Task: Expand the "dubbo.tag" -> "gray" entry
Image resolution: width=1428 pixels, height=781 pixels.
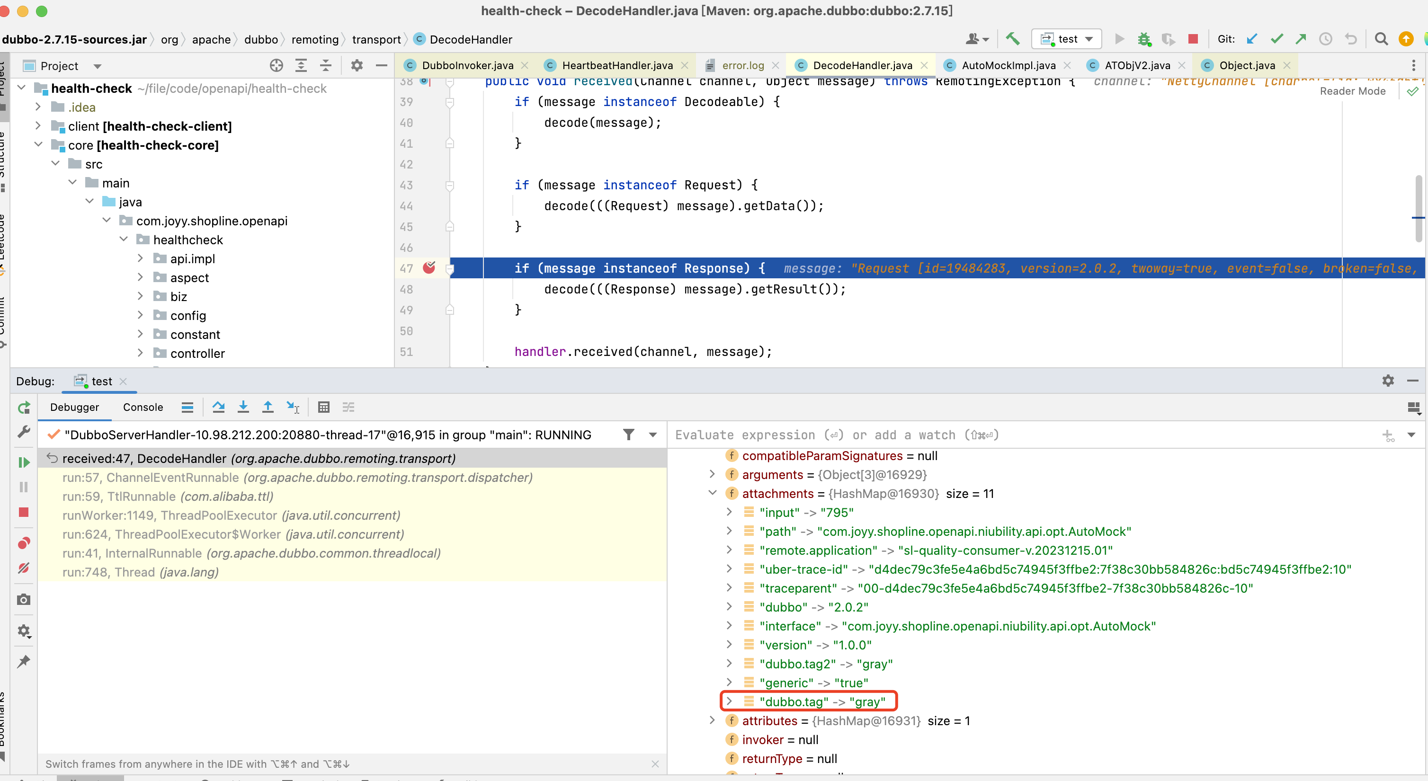Action: point(729,701)
